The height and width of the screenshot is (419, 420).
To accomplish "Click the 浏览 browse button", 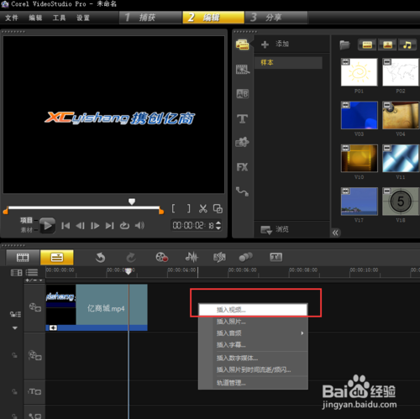I will point(275,229).
